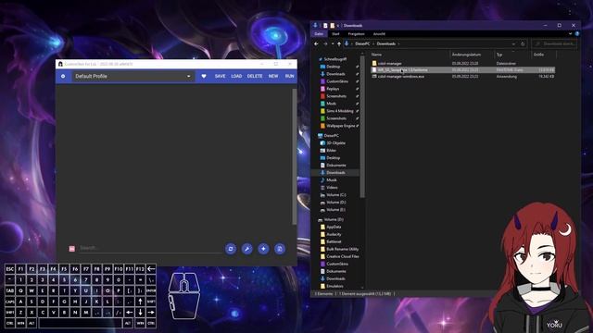Screen dimensions: 593x333
Task: Open the Audacity folder in tree
Action: pos(334,234)
